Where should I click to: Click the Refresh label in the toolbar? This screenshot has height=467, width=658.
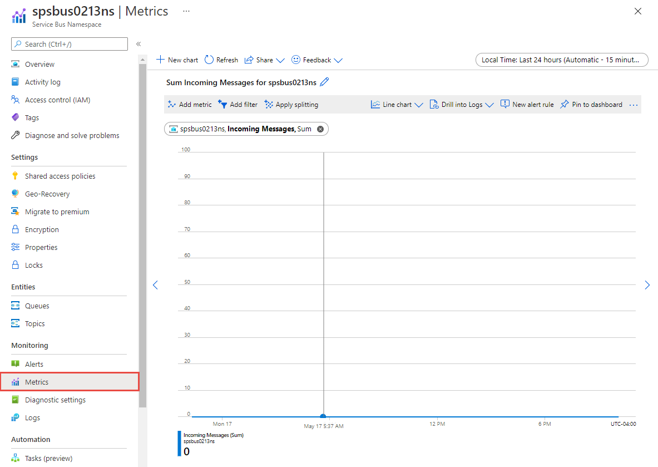pyautogui.click(x=227, y=60)
